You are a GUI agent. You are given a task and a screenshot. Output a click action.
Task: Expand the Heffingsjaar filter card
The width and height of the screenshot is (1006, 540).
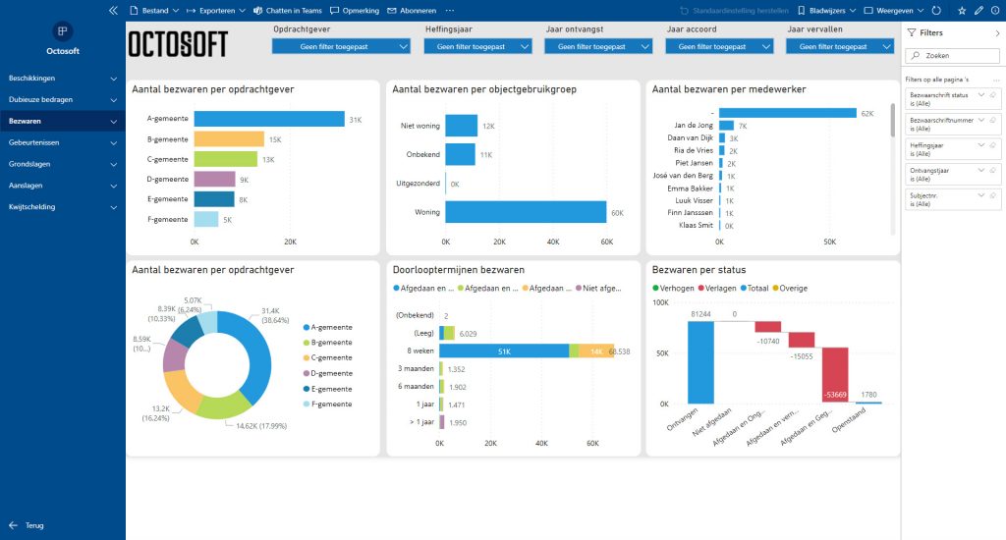point(981,145)
